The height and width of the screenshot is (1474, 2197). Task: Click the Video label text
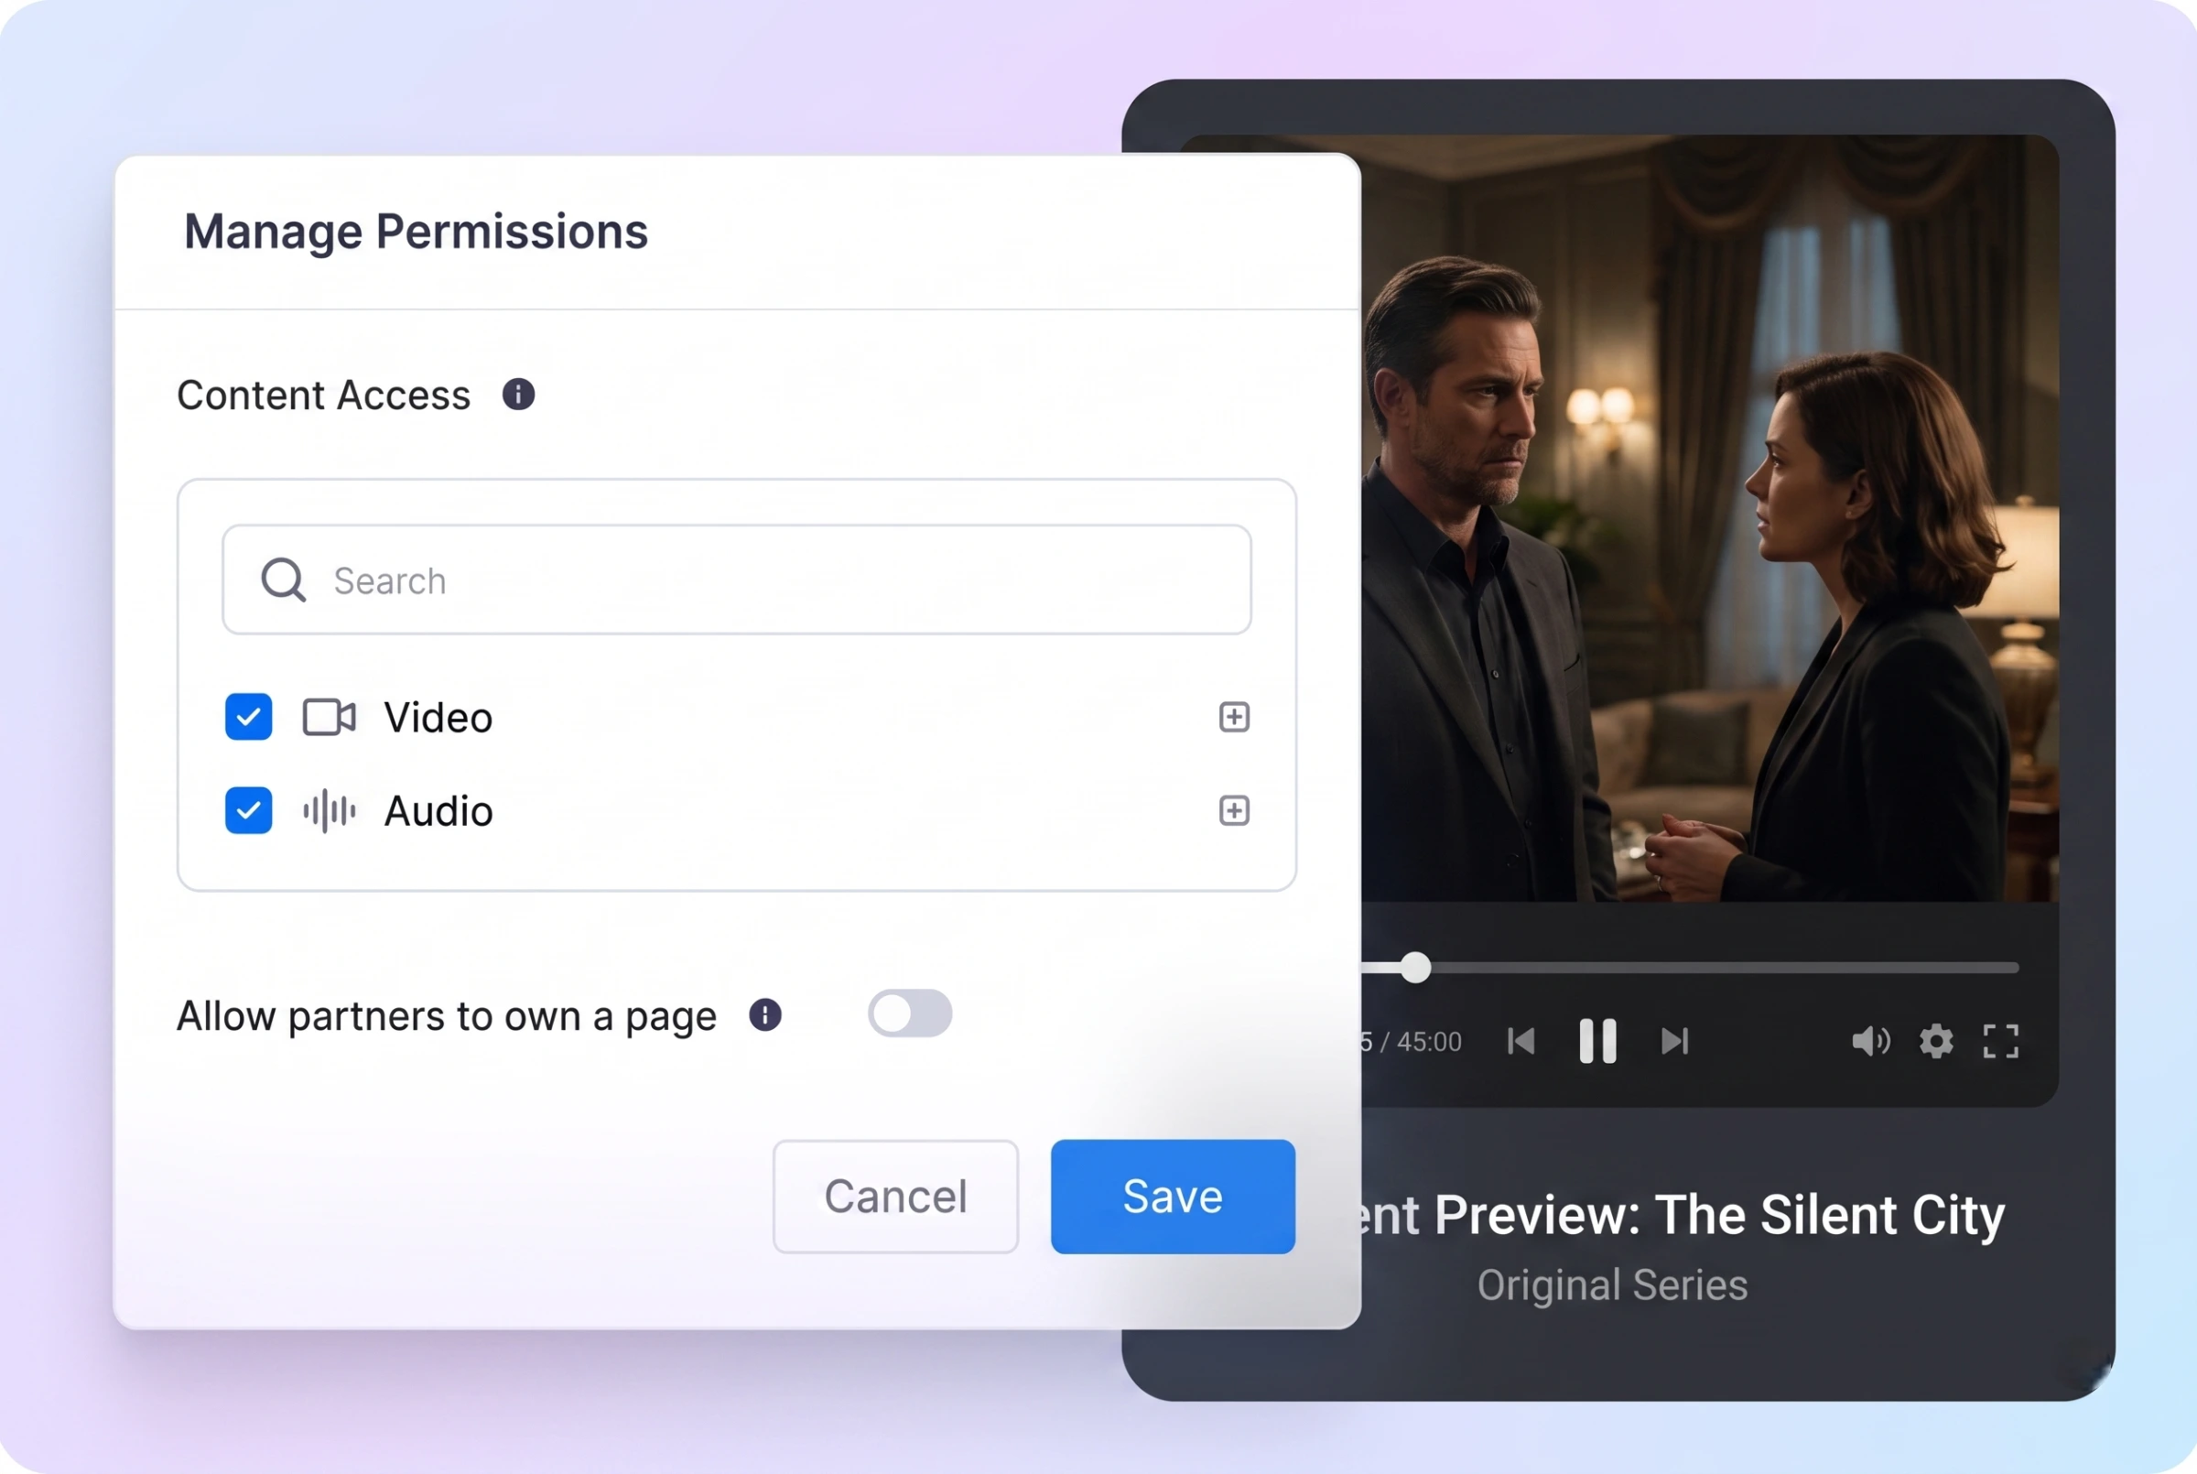438,718
